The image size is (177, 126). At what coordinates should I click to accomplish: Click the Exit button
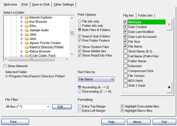pyautogui.click(x=164, y=122)
